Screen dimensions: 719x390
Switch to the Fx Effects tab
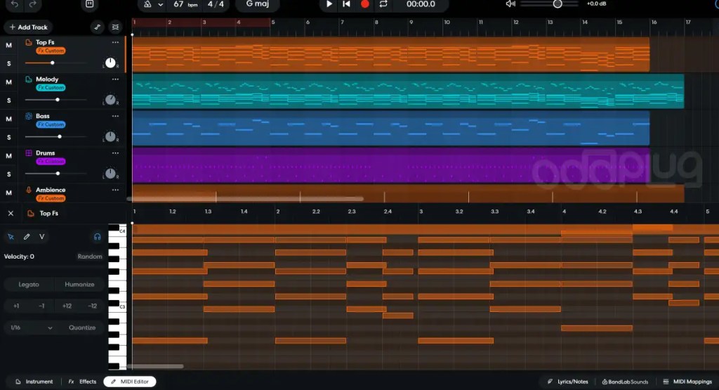[83, 382]
